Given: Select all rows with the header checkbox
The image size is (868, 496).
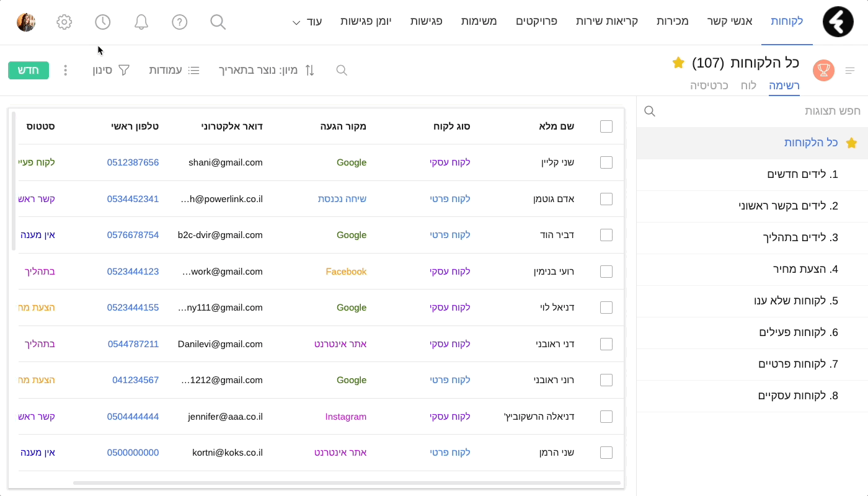Looking at the screenshot, I should coord(606,126).
